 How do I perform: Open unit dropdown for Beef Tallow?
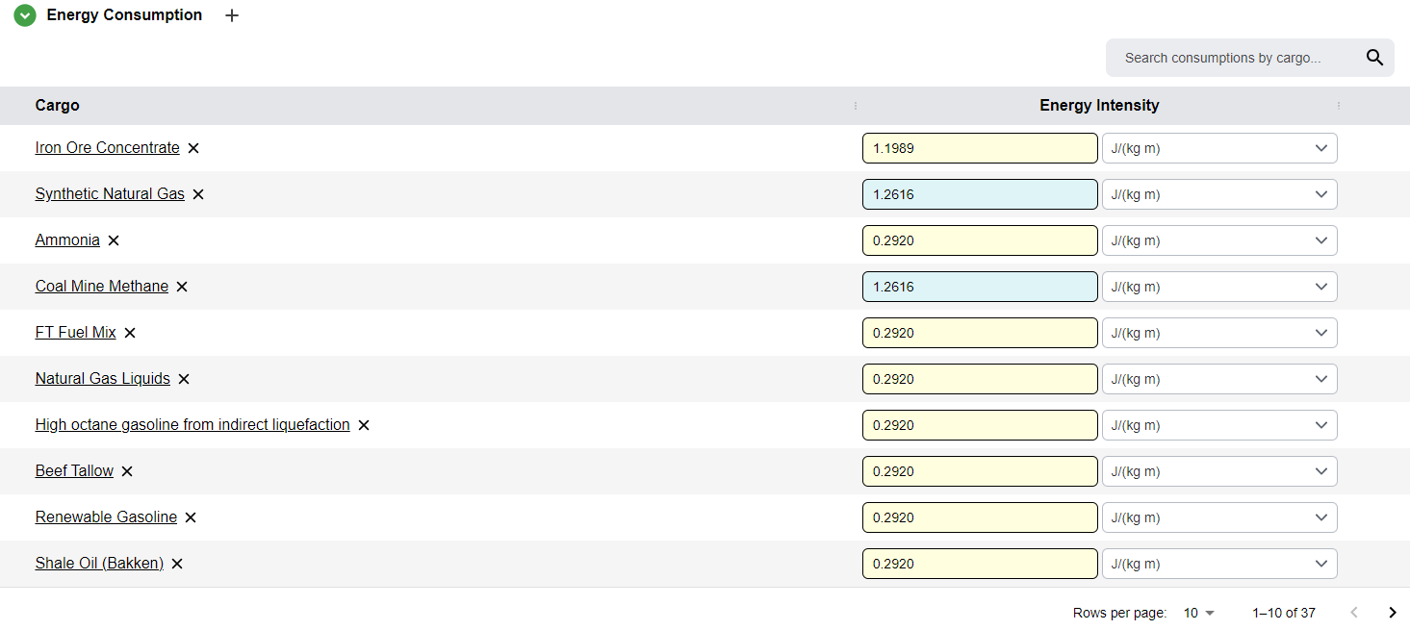1219,471
